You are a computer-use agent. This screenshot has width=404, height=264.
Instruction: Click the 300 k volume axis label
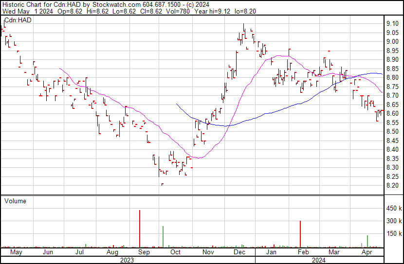click(x=394, y=221)
